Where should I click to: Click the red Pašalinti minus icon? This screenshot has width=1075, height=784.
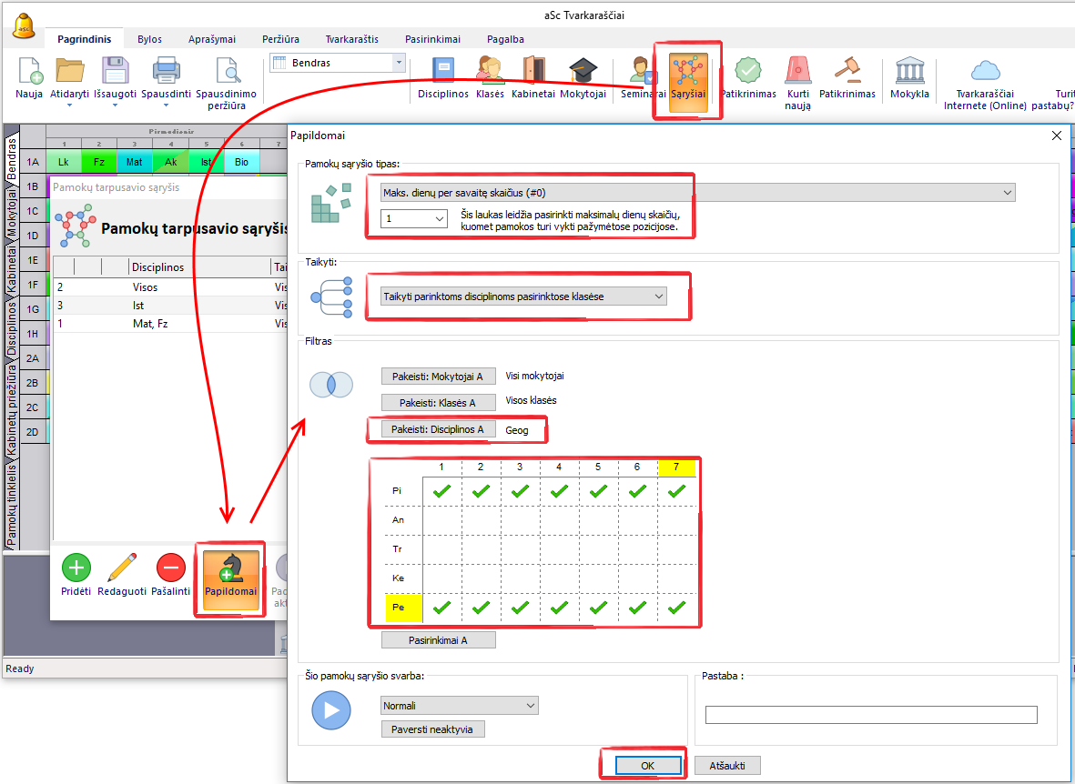coord(170,568)
